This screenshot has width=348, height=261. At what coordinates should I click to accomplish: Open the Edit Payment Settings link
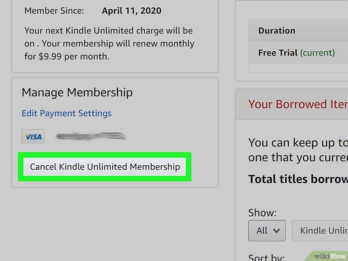66,113
